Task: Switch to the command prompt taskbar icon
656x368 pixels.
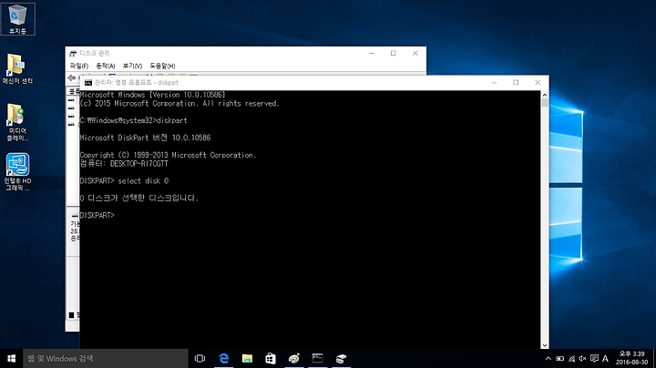Action: [318, 358]
